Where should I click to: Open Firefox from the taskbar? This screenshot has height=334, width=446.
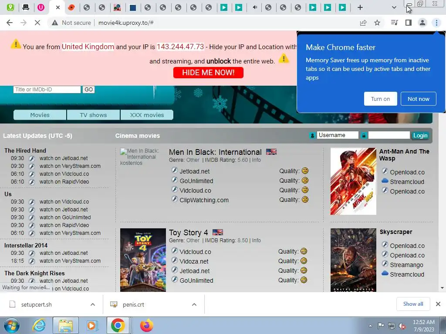pos(146,325)
